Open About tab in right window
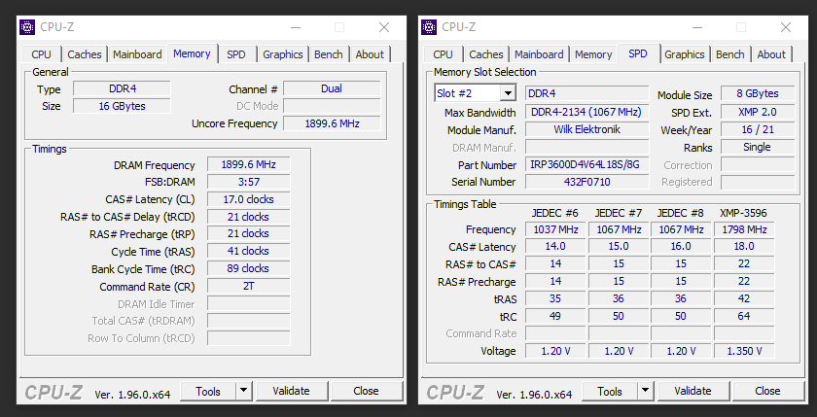 point(771,54)
